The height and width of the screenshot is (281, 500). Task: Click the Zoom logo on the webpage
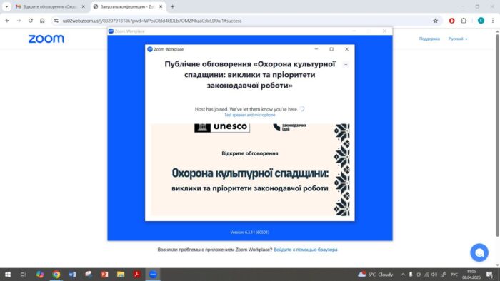click(x=46, y=39)
